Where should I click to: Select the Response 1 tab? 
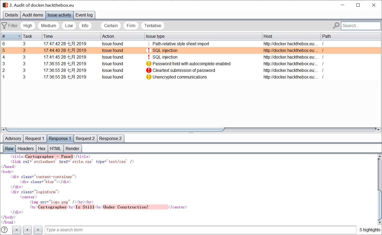pos(60,138)
